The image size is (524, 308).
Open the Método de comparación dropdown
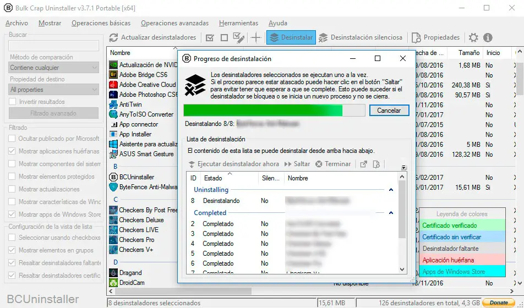[54, 68]
